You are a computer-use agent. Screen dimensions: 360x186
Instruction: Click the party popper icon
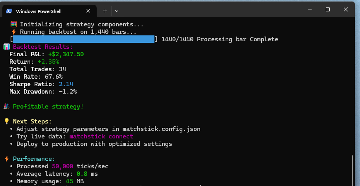[7, 107]
